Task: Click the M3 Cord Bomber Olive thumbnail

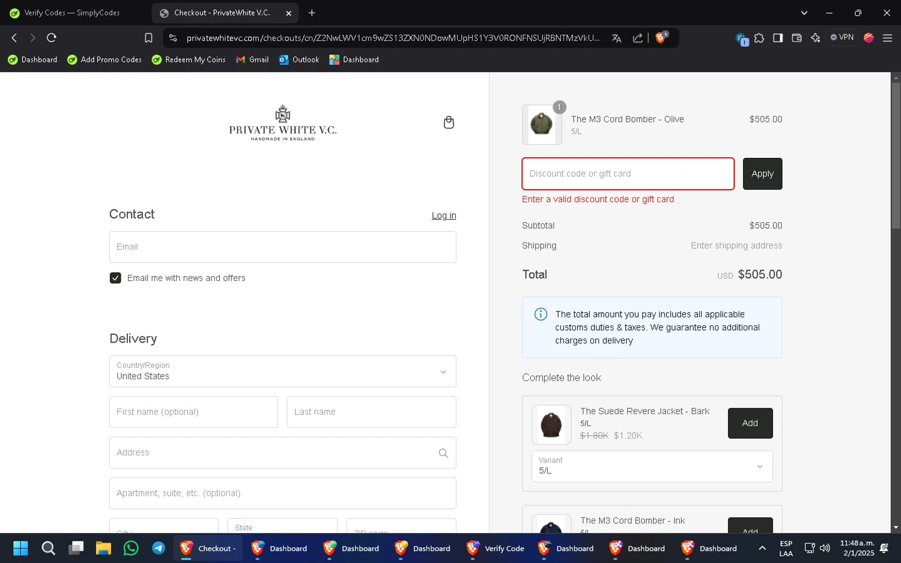Action: pyautogui.click(x=542, y=125)
